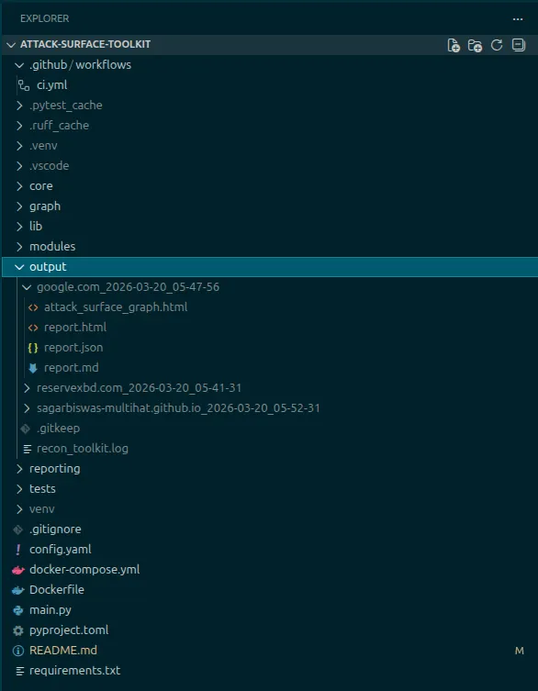Click the M modified badge on README.md
The image size is (538, 691).
pos(520,651)
